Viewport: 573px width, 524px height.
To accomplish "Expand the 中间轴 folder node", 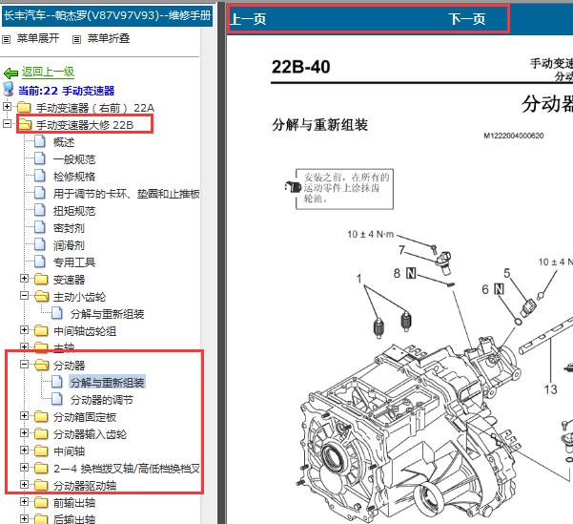I will point(24,451).
